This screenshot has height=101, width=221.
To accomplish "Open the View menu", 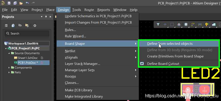I will (24, 10).
